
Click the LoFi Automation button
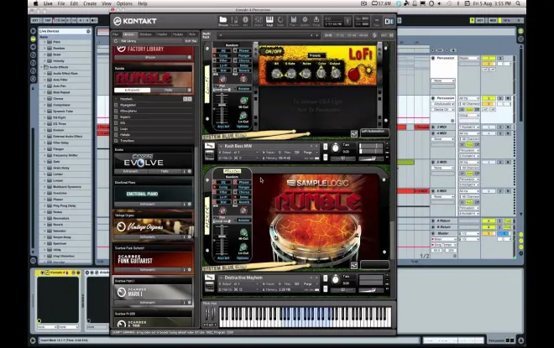tap(374, 132)
